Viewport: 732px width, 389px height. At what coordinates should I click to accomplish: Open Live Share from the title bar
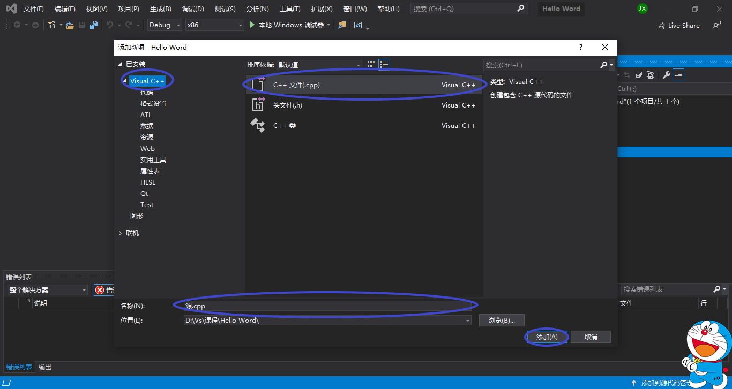pyautogui.click(x=678, y=25)
